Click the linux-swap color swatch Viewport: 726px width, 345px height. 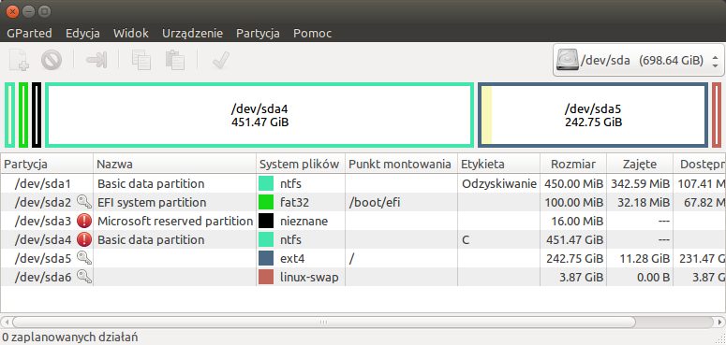click(x=266, y=277)
